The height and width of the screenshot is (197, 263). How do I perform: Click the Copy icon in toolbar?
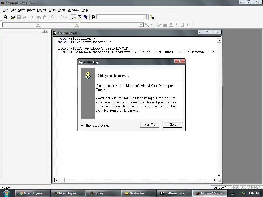coord(39,17)
